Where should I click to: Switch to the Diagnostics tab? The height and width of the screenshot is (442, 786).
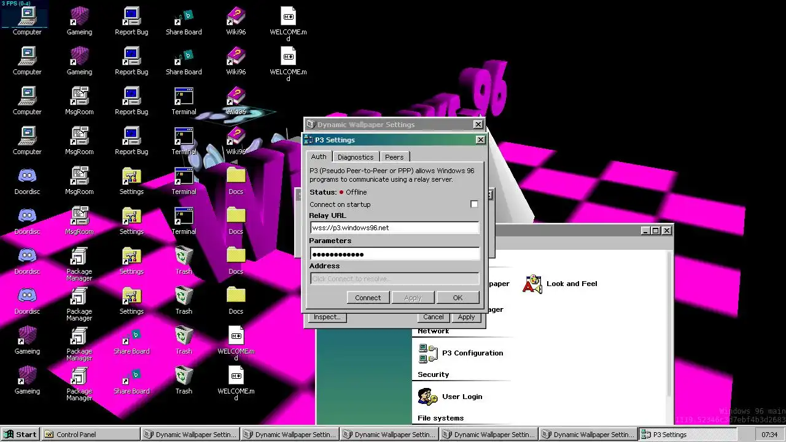(x=356, y=157)
